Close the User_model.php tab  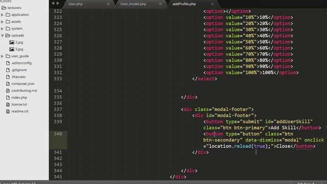coord(160,4)
